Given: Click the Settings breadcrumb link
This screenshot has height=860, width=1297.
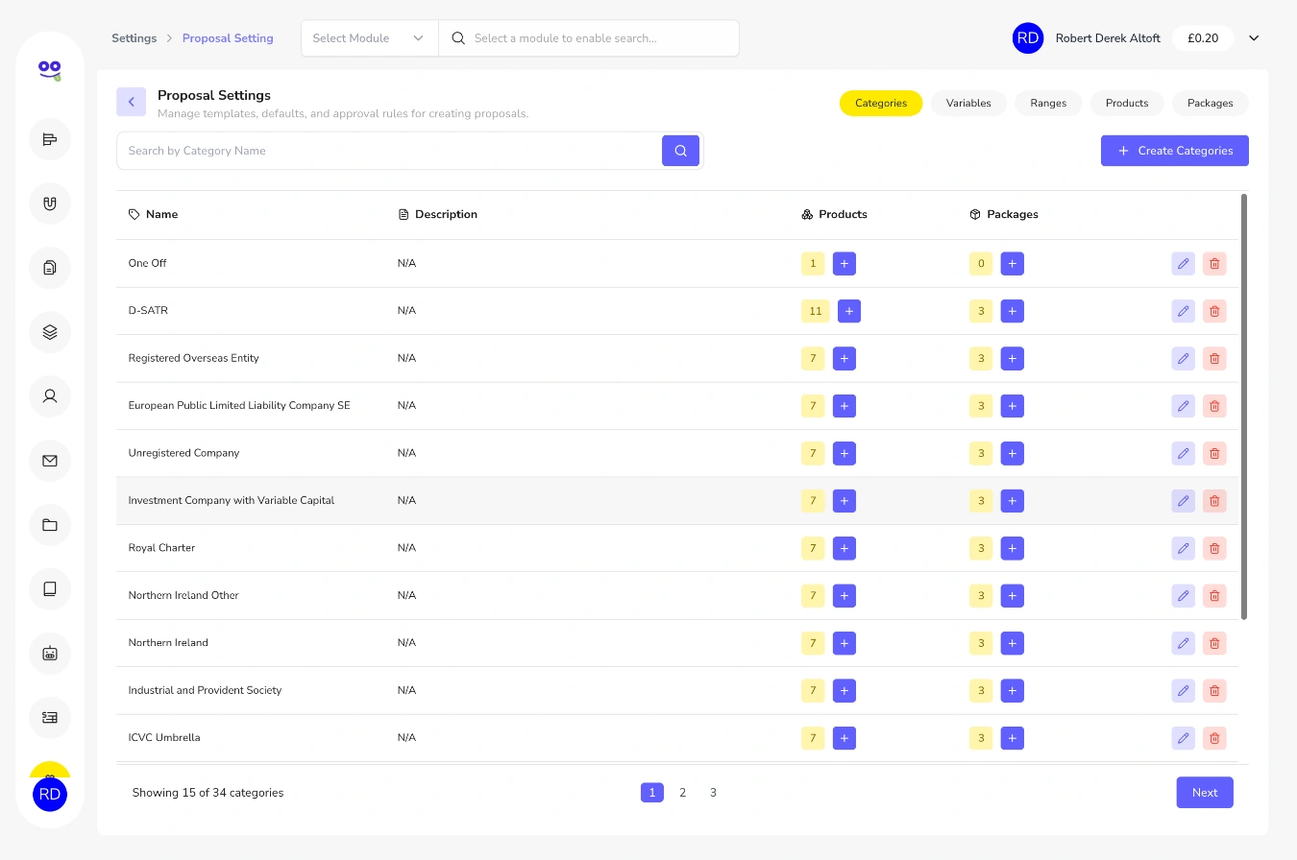Looking at the screenshot, I should (135, 38).
